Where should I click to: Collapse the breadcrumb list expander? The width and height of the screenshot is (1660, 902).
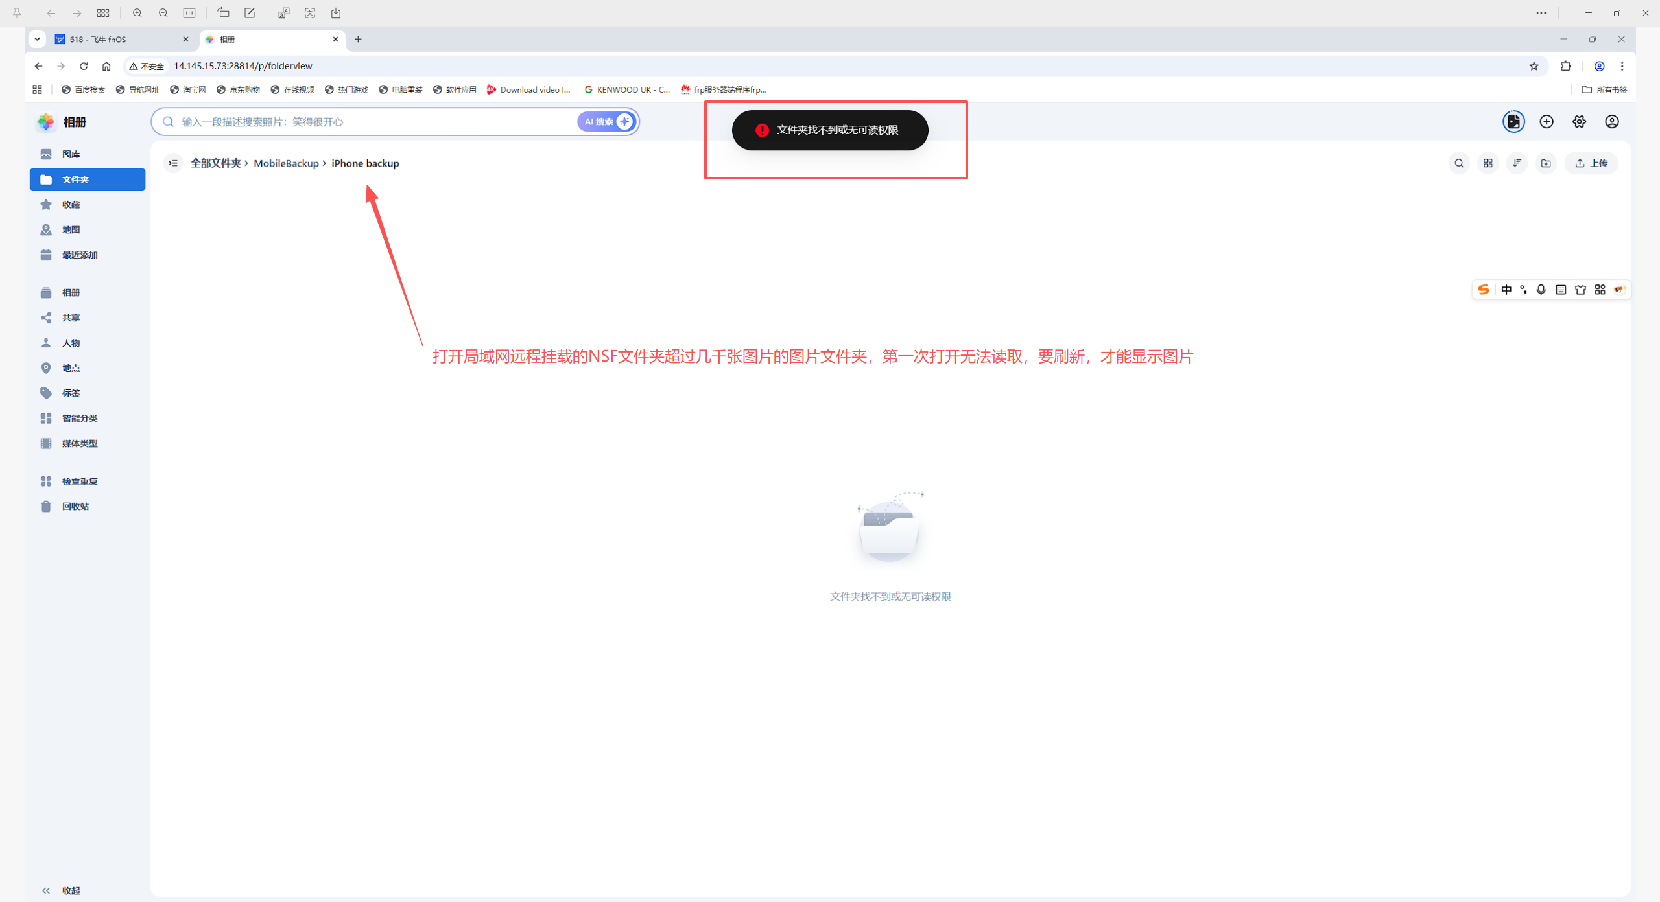172,163
